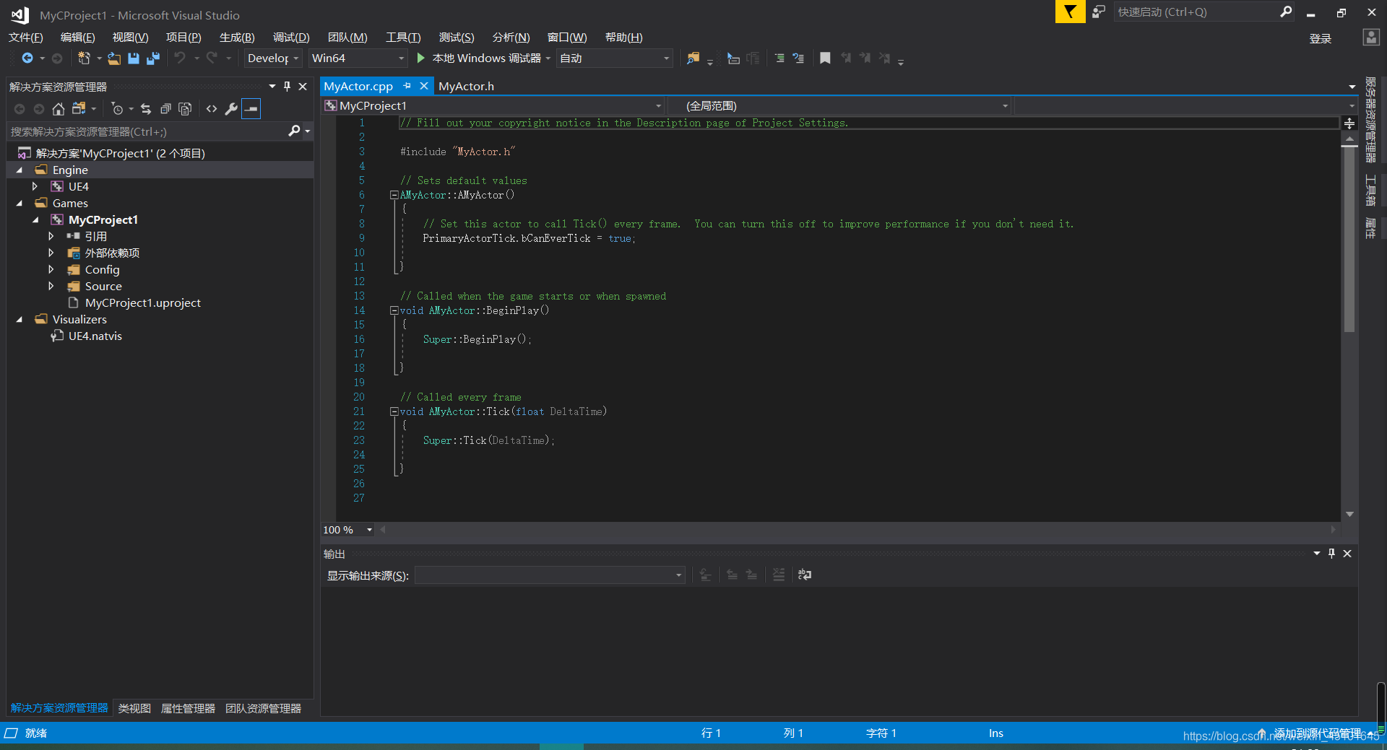Click the yellow notifications filter flag icon
This screenshot has width=1387, height=750.
click(1070, 12)
